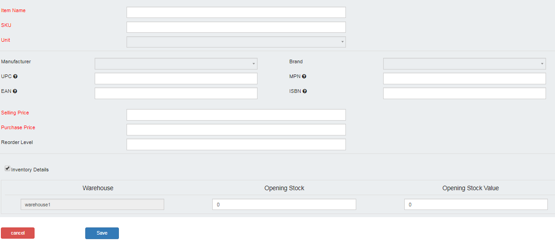Focus the Reorder Level field

236,144
